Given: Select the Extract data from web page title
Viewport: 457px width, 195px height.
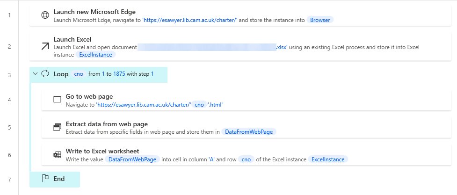Looking at the screenshot, I should [x=107, y=124].
